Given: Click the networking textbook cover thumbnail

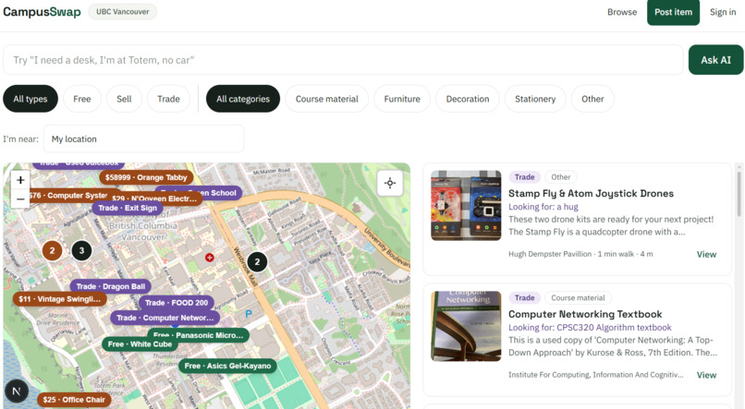Looking at the screenshot, I should tap(466, 326).
